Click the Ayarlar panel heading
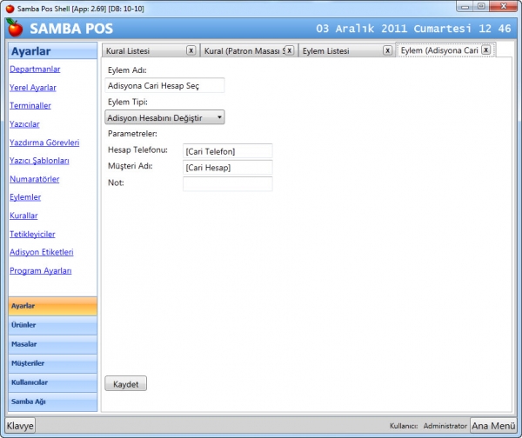This screenshot has height=438, width=522. 31,51
